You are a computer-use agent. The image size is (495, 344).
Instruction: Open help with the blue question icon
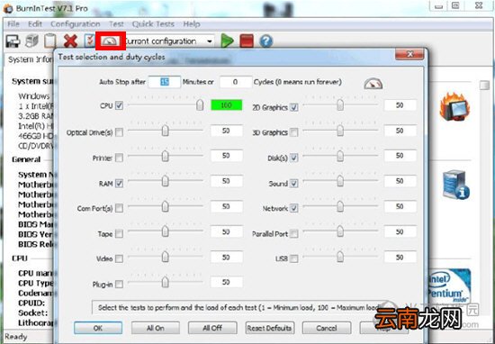click(265, 41)
